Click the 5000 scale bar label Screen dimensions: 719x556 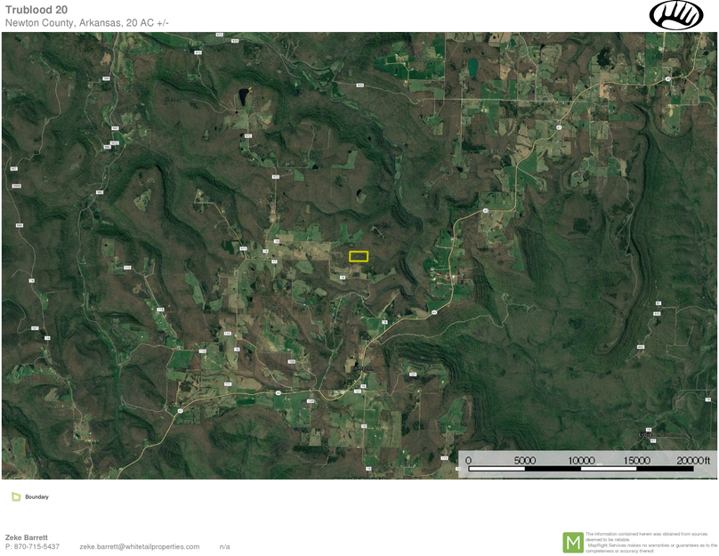(x=525, y=460)
